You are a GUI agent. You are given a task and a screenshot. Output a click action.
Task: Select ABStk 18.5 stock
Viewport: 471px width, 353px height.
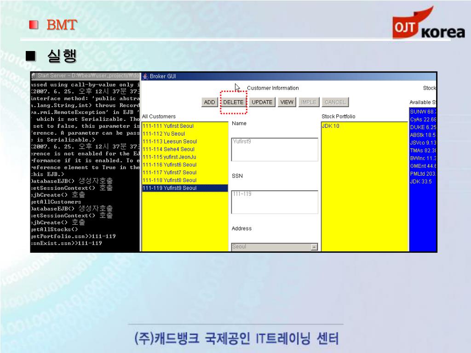click(423, 135)
